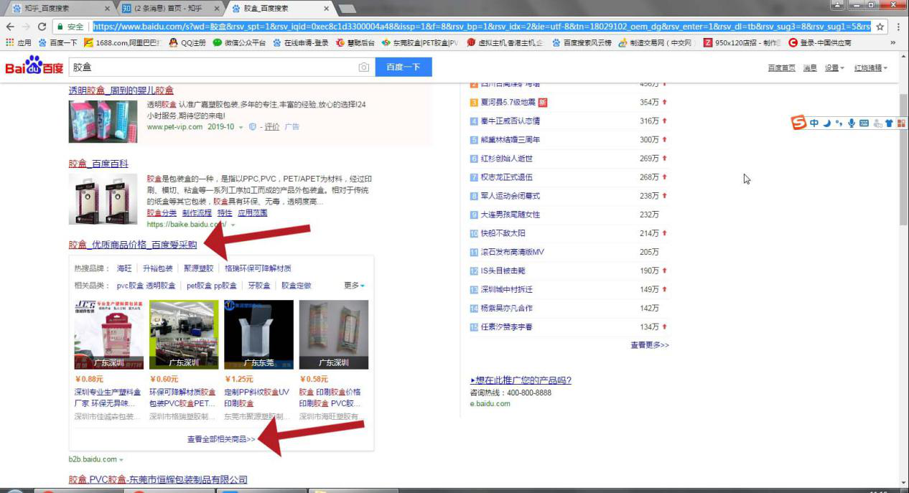Screen dimensions: 909x493
Task: Bookmark this page with the star icon
Action: 880,27
